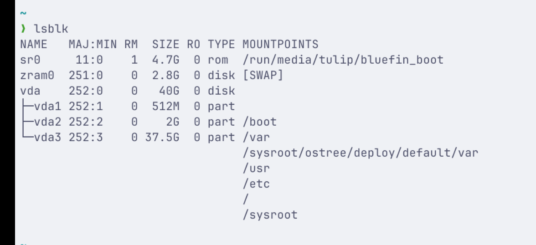The height and width of the screenshot is (245, 536).
Task: Click the MOUNTPOINTS column header
Action: coord(280,45)
